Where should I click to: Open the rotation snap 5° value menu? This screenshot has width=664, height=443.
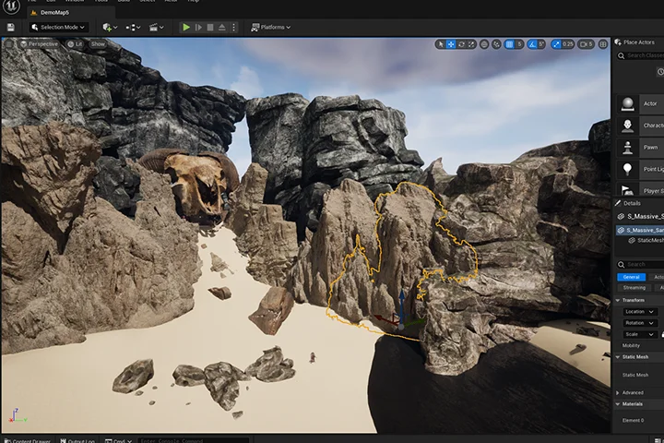[541, 44]
